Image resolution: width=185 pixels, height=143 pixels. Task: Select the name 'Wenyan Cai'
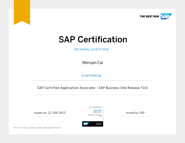(x=92, y=62)
